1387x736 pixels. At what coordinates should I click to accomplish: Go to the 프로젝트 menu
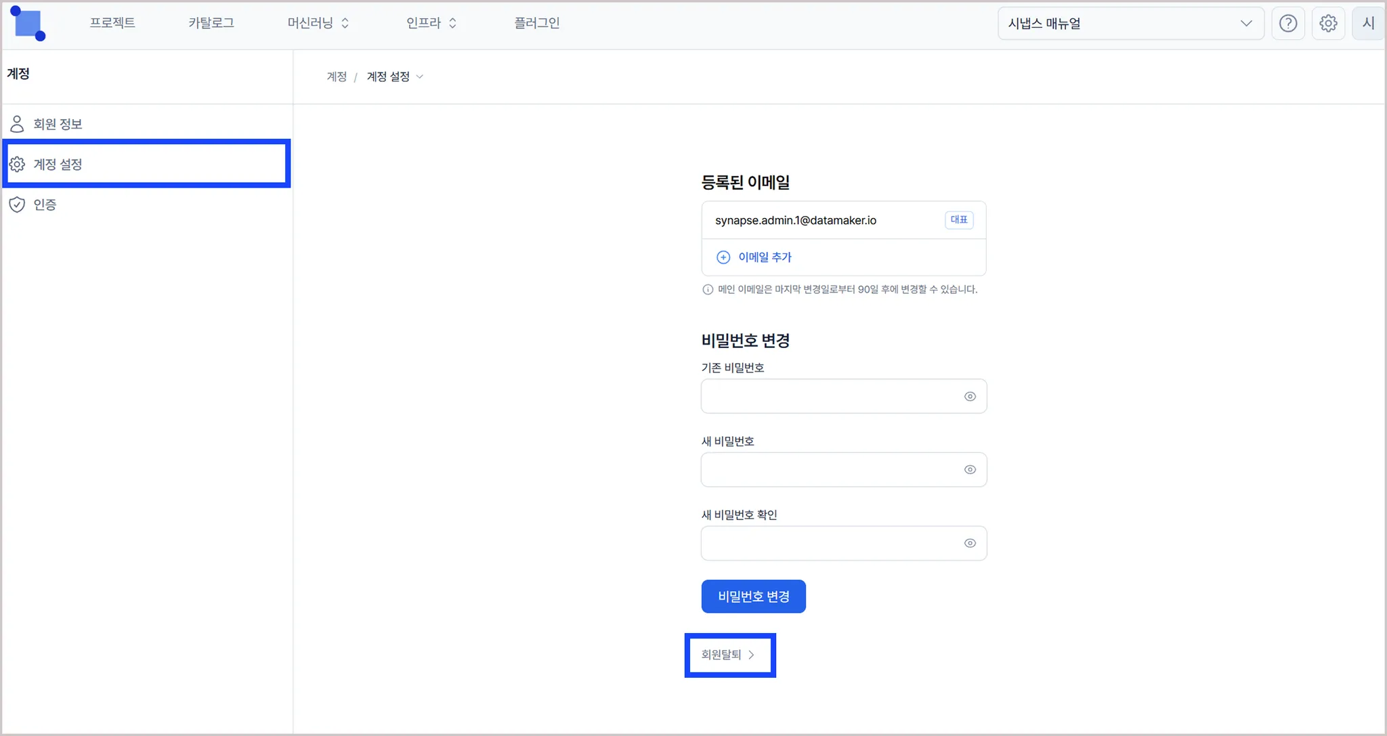coord(112,23)
